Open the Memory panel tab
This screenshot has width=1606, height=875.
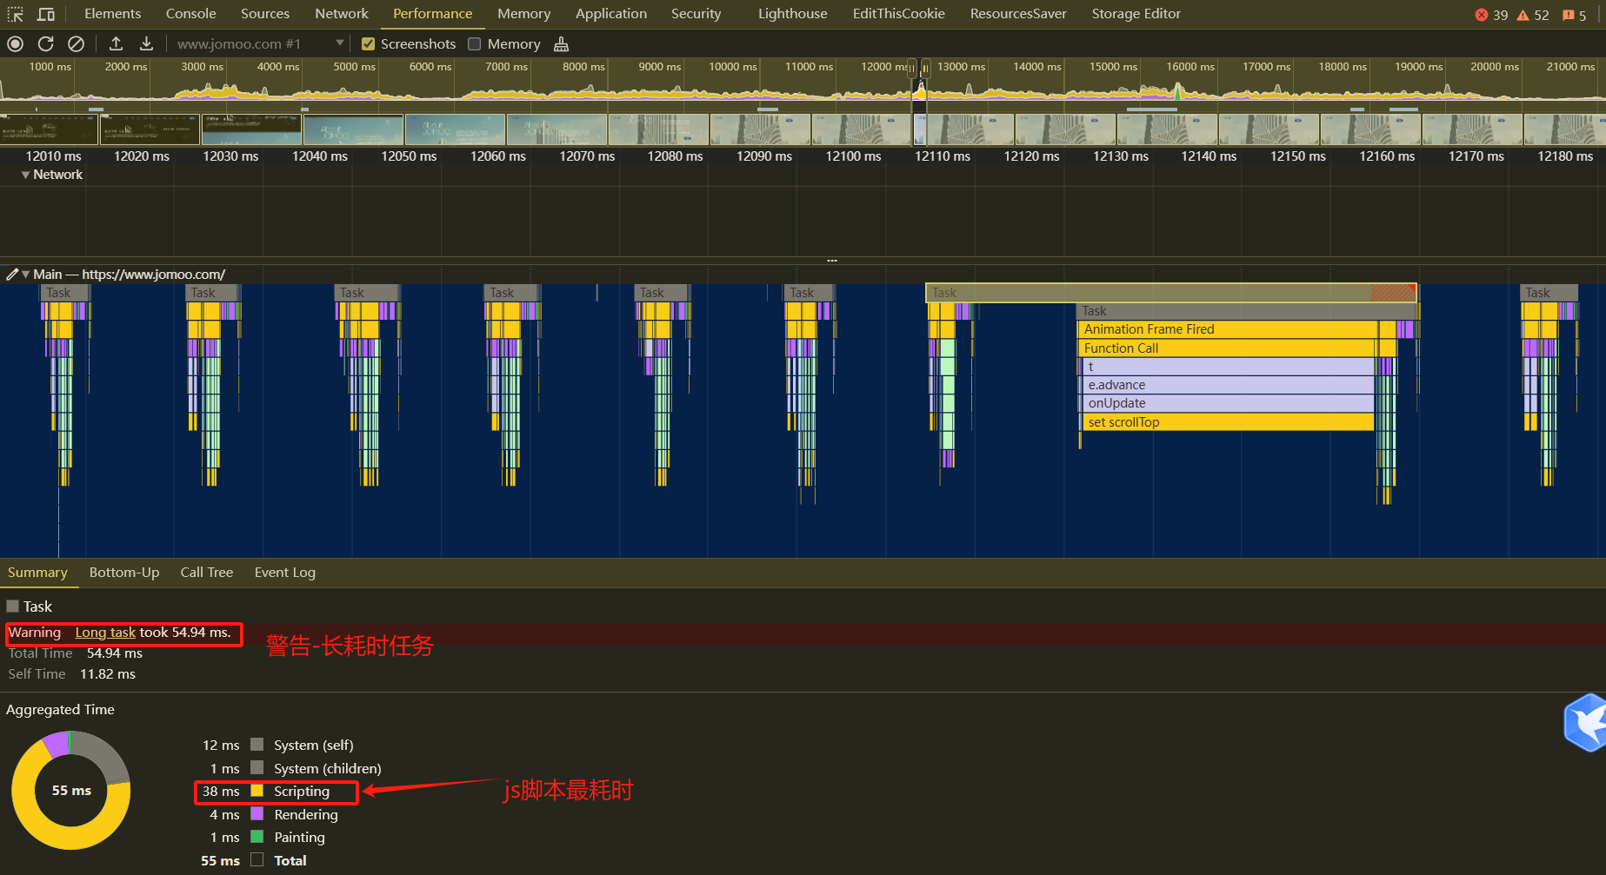click(524, 14)
